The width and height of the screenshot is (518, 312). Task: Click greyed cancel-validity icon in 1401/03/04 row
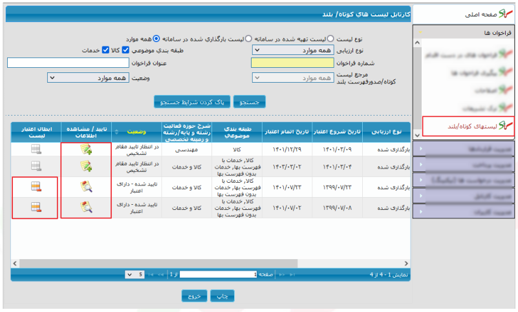[x=36, y=166]
